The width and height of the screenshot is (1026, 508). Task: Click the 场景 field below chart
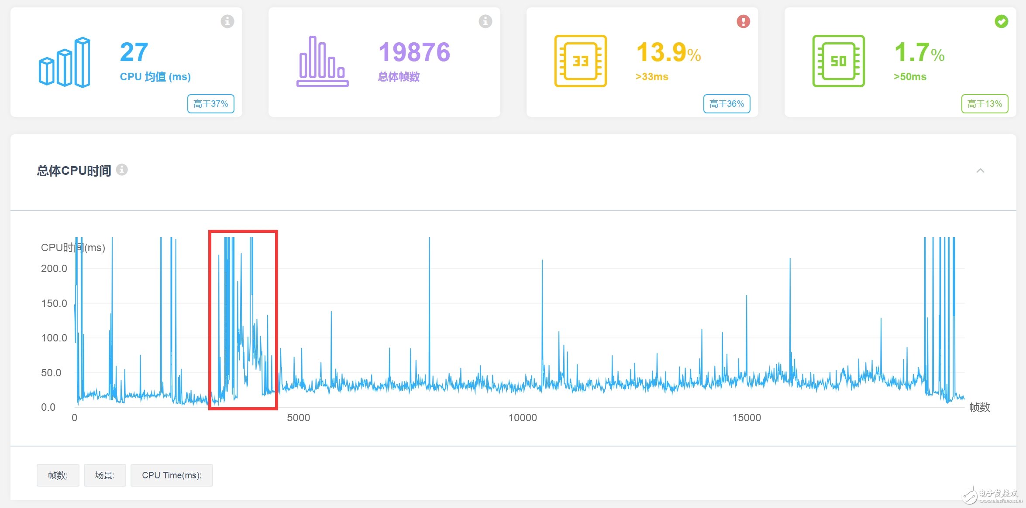[105, 475]
